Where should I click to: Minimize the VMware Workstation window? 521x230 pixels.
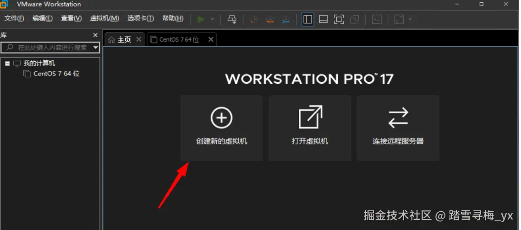coord(458,4)
